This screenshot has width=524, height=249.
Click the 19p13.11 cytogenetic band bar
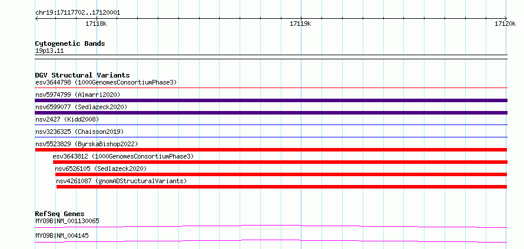pos(271,57)
